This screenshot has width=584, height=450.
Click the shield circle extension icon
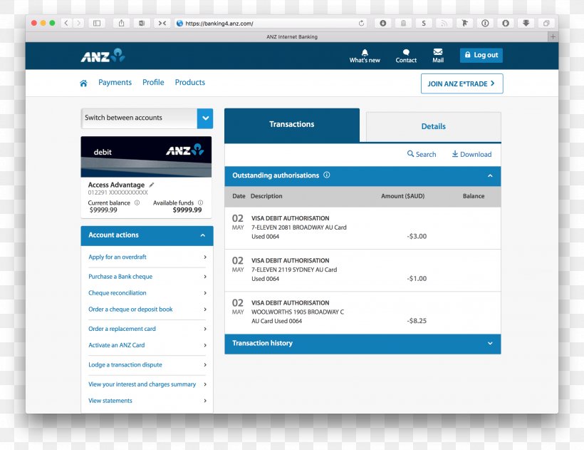(506, 23)
